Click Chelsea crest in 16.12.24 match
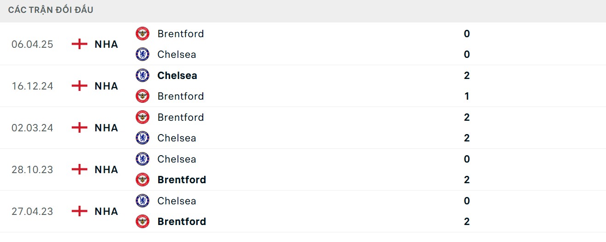The width and height of the screenshot is (606, 242). click(x=143, y=75)
